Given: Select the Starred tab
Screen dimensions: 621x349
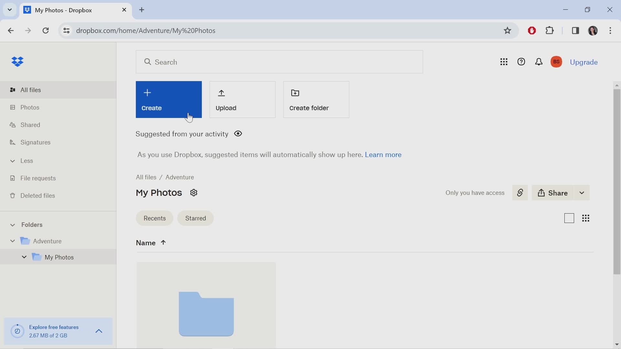Looking at the screenshot, I should point(196,218).
